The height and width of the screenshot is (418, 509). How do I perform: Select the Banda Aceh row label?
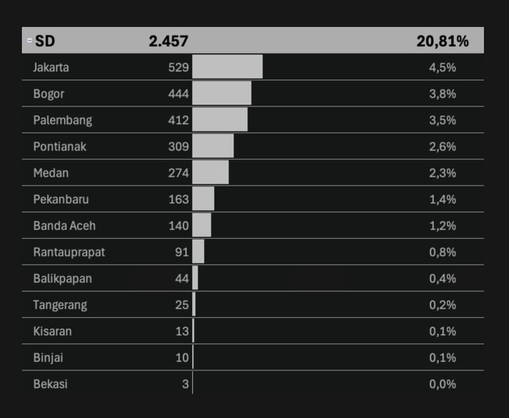point(64,226)
